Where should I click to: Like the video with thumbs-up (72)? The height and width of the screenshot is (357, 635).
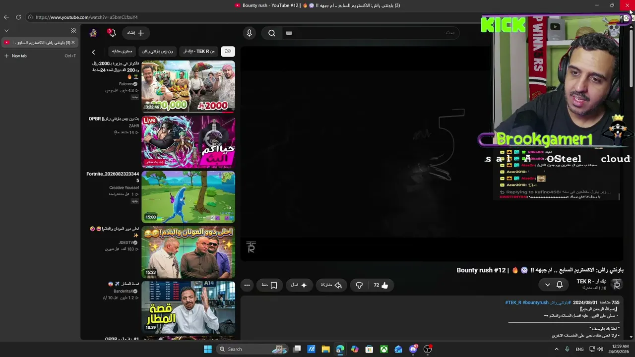381,285
